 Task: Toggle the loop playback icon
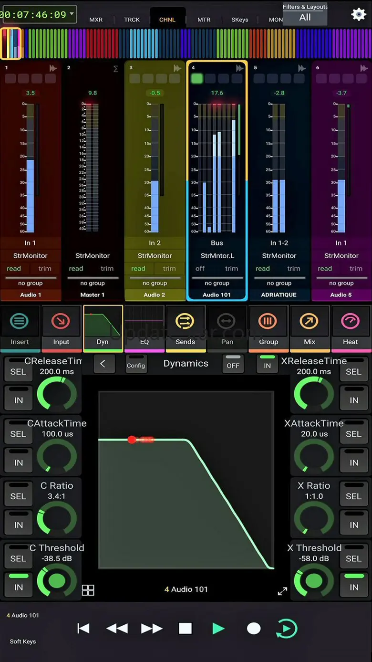point(287,629)
